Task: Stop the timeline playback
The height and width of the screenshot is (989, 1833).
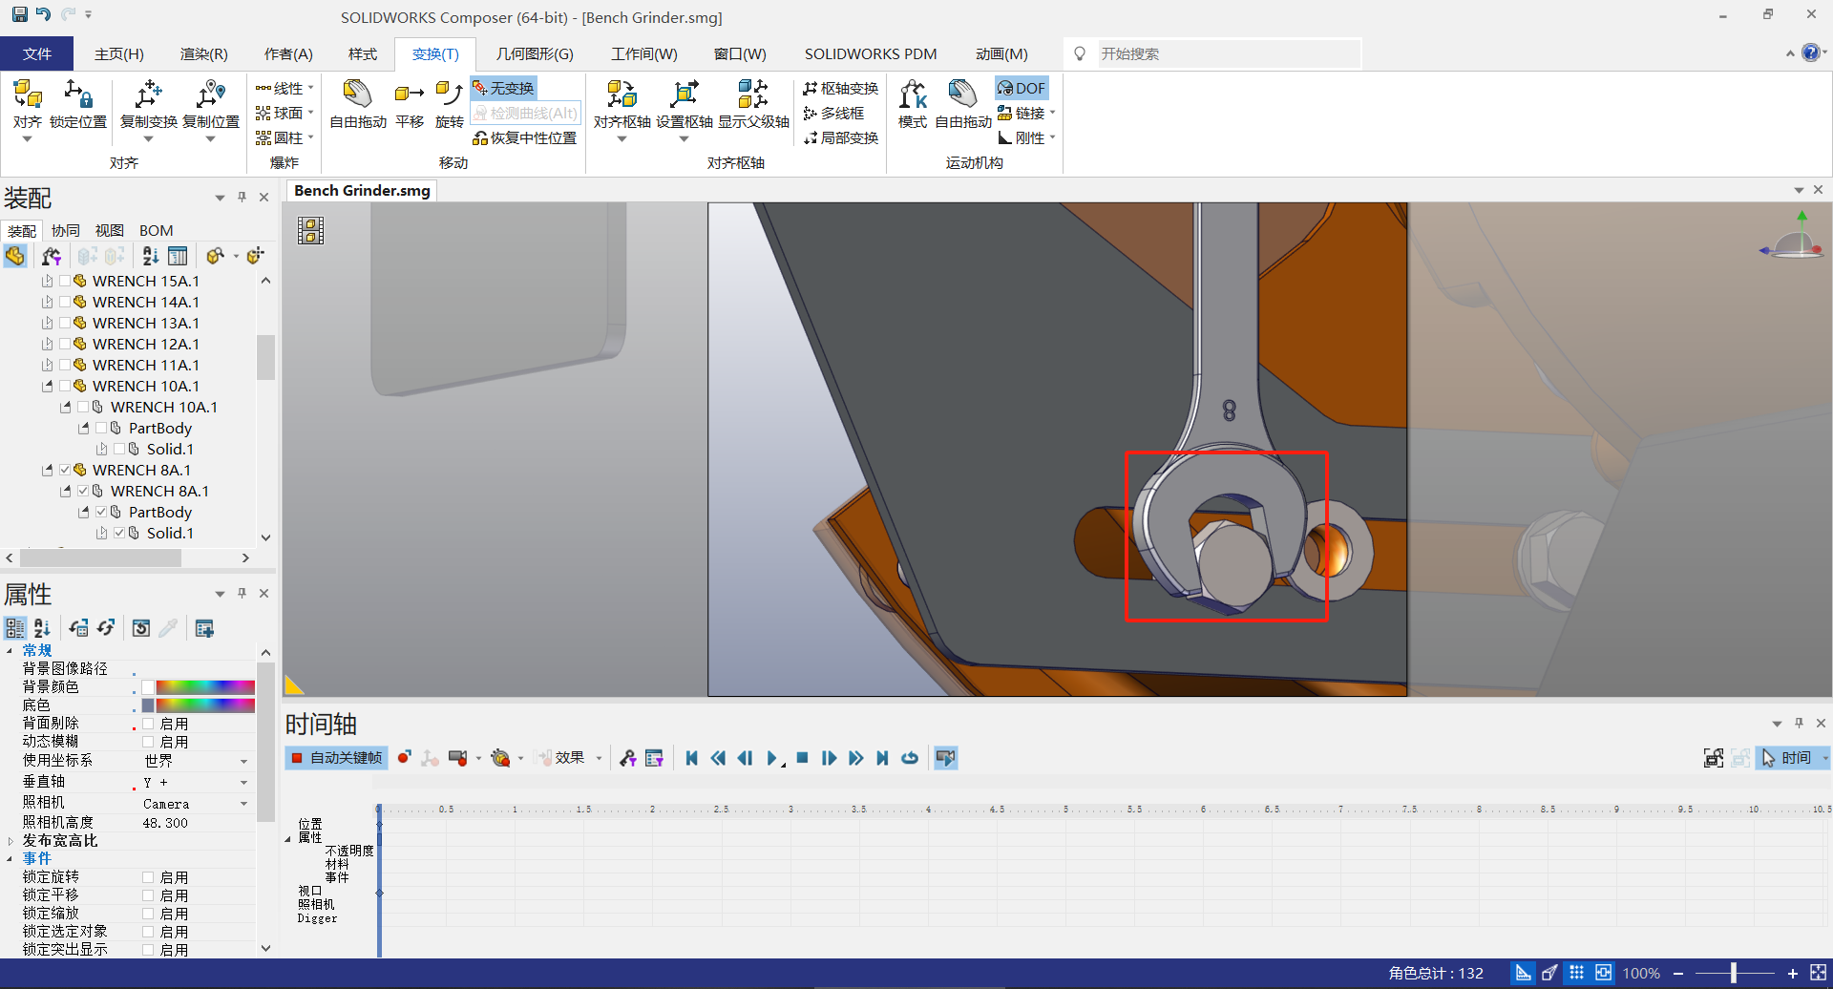Action: [x=803, y=758]
